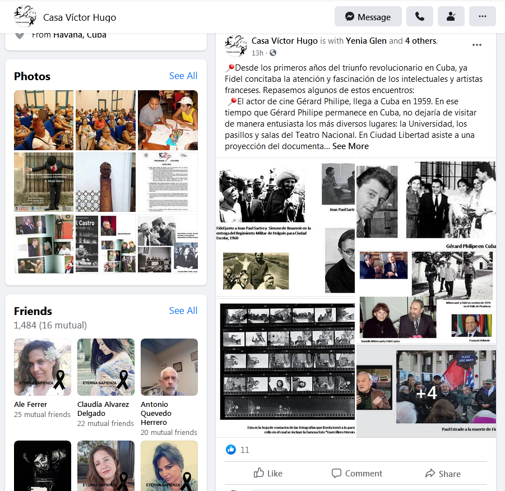
Task: Open the black-and-white friend profile picture
Action: click(x=43, y=466)
